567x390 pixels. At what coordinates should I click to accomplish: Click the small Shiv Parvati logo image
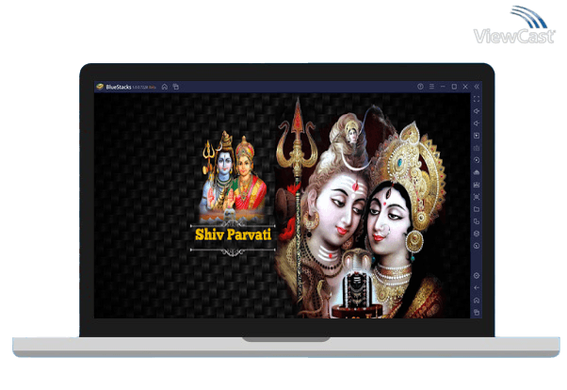pyautogui.click(x=234, y=176)
